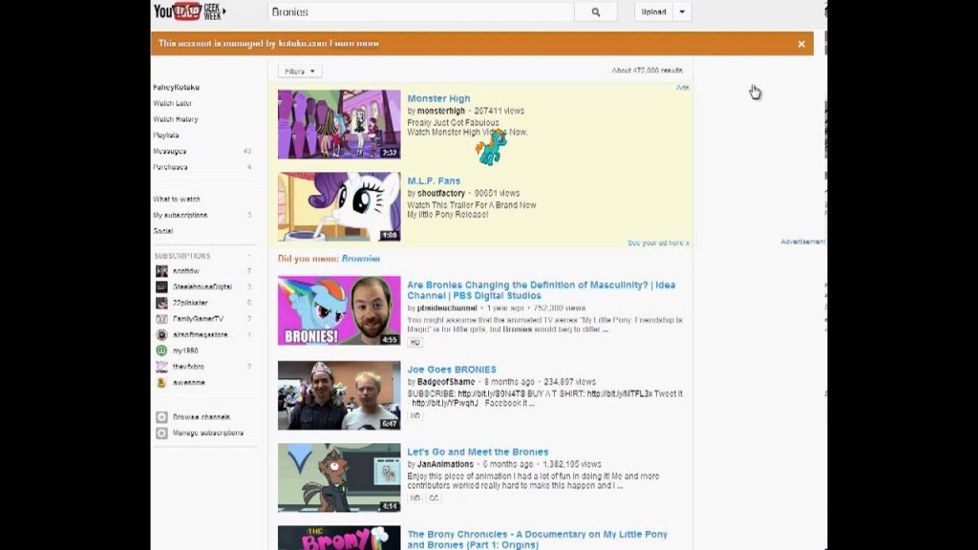The height and width of the screenshot is (550, 978).
Task: Open the SteelehouseDigital channel avatar
Action: click(161, 286)
